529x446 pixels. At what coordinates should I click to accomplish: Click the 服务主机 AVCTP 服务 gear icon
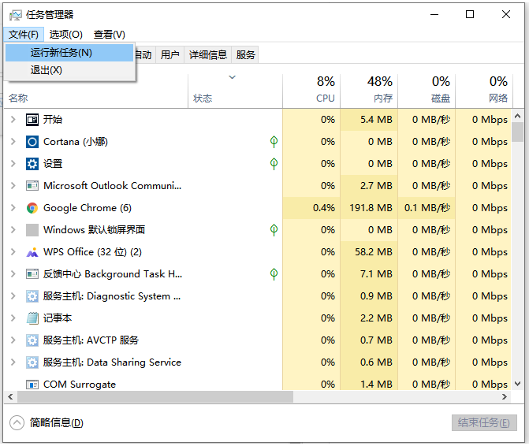point(32,340)
